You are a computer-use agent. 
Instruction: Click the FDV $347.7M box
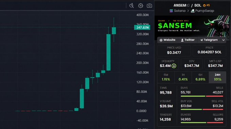[x=192, y=64]
